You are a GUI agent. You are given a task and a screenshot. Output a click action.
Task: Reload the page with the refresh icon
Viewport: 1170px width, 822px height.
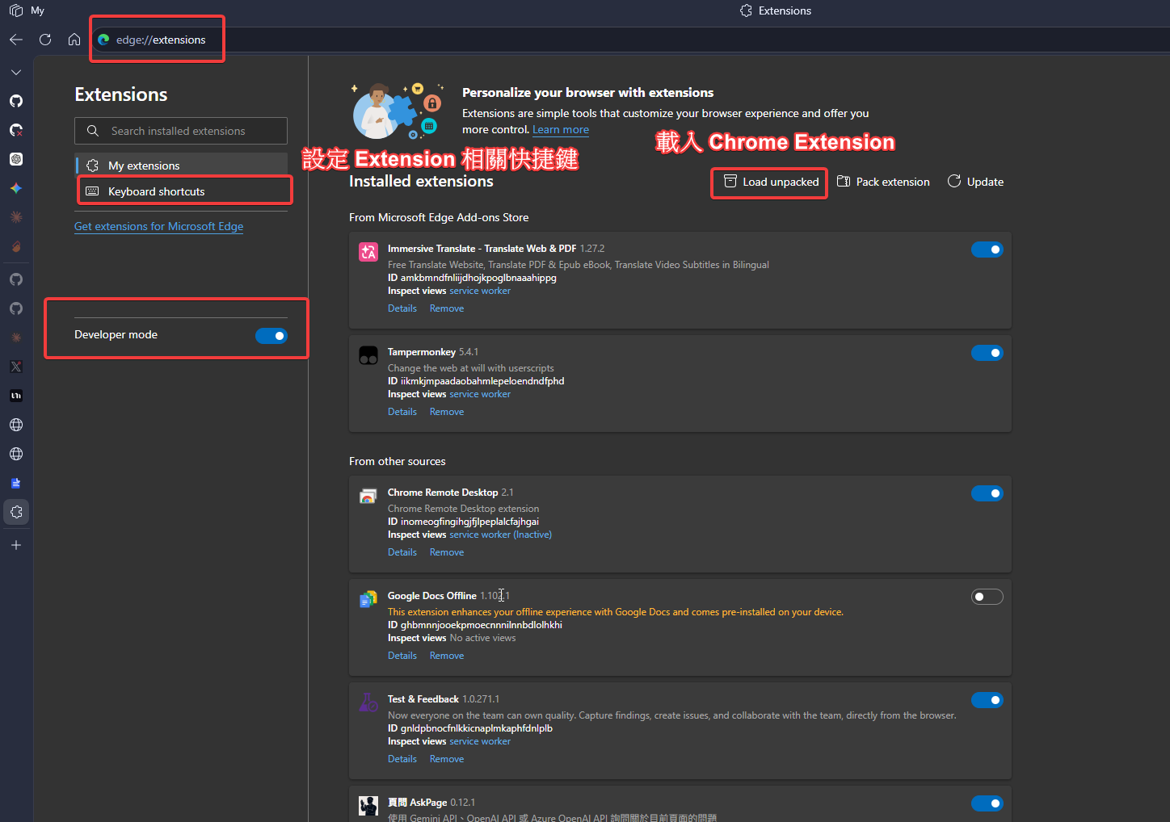[45, 40]
